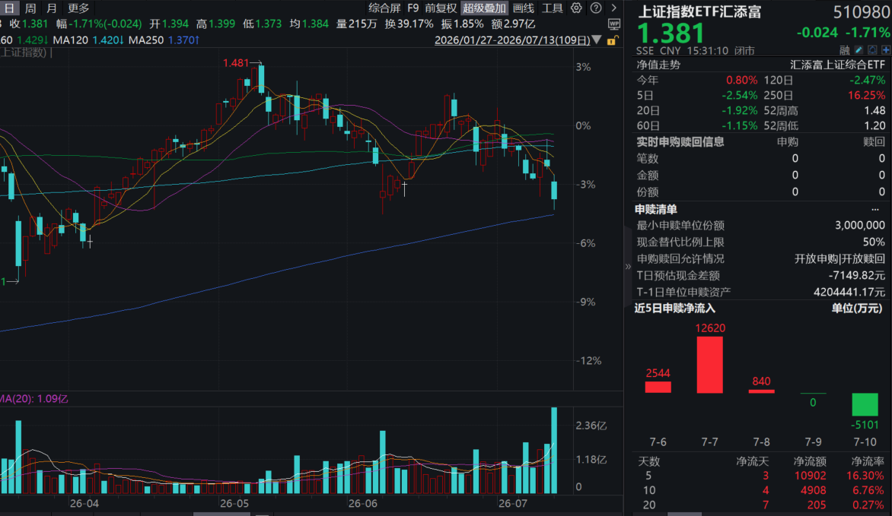
Task: Click the pencil note icon beside 融
Action: [x=859, y=50]
